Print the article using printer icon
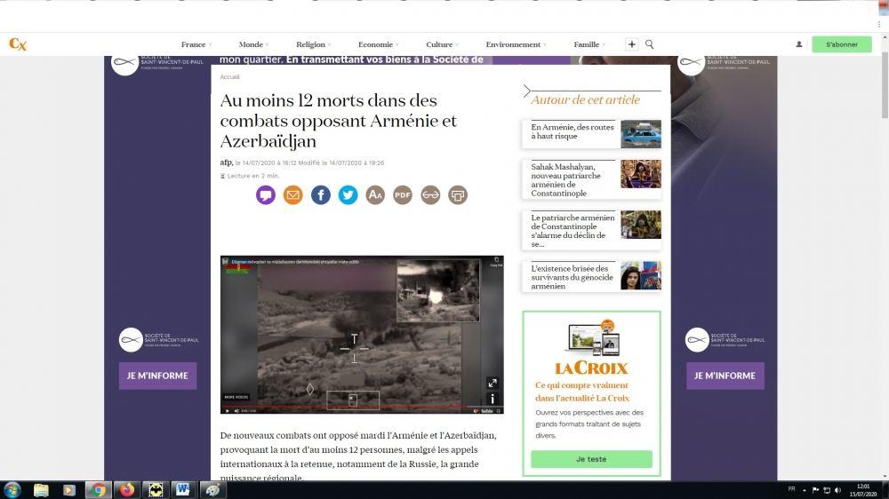 pyautogui.click(x=458, y=195)
